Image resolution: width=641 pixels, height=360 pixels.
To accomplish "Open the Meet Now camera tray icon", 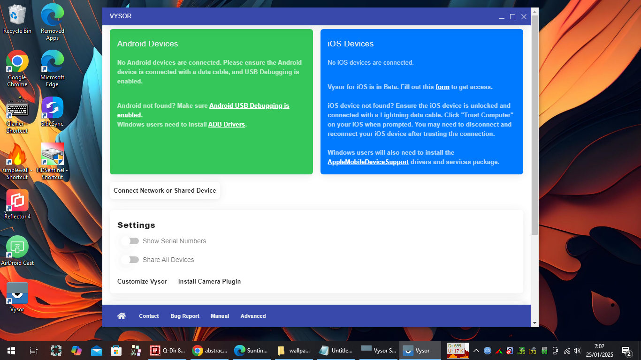I will point(555,351).
